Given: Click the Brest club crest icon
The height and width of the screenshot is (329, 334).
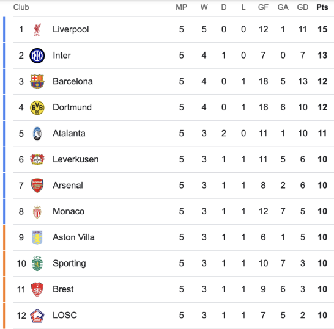Looking at the screenshot, I should pos(37,289).
